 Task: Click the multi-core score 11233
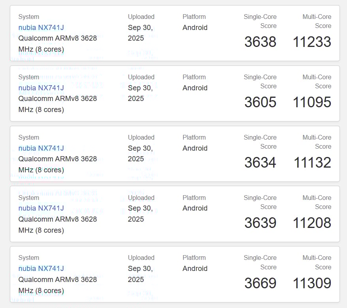click(x=312, y=42)
